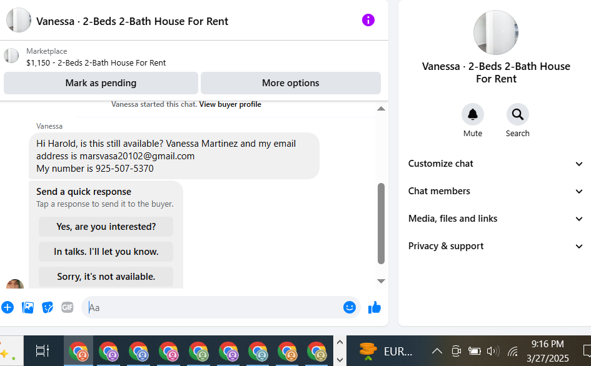Viewport: 591px width, 366px height.
Task: Send quick reply 'Yes, are you interested?'
Action: pos(106,227)
